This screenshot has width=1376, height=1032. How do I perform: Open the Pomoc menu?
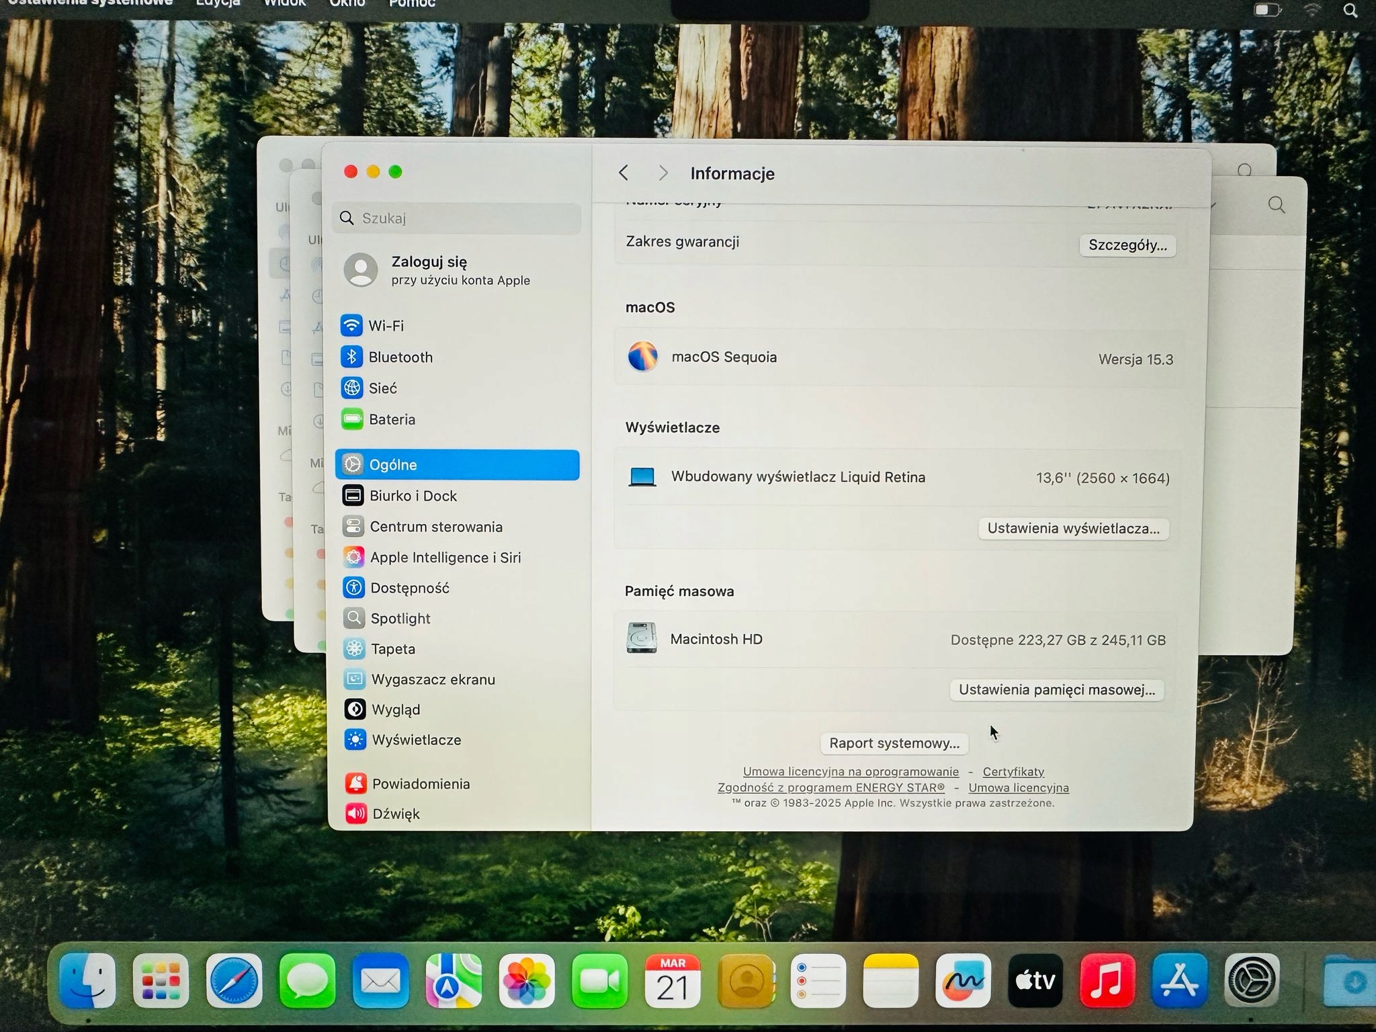[x=412, y=4]
